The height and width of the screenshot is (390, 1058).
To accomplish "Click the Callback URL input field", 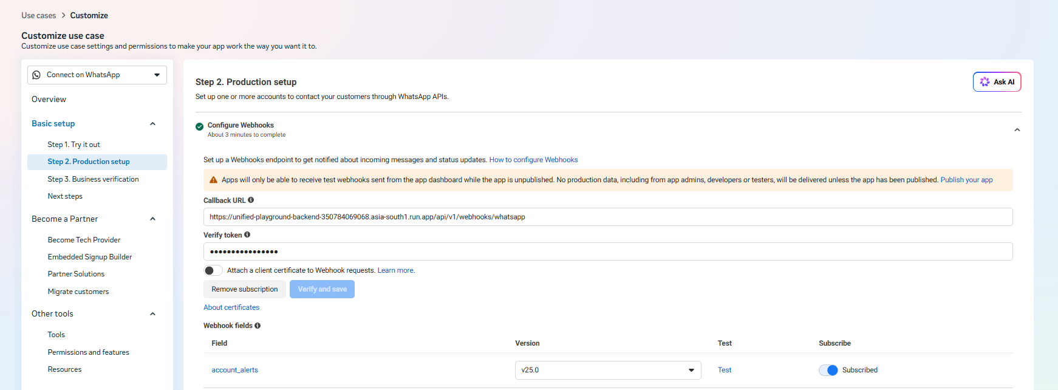I will [608, 217].
